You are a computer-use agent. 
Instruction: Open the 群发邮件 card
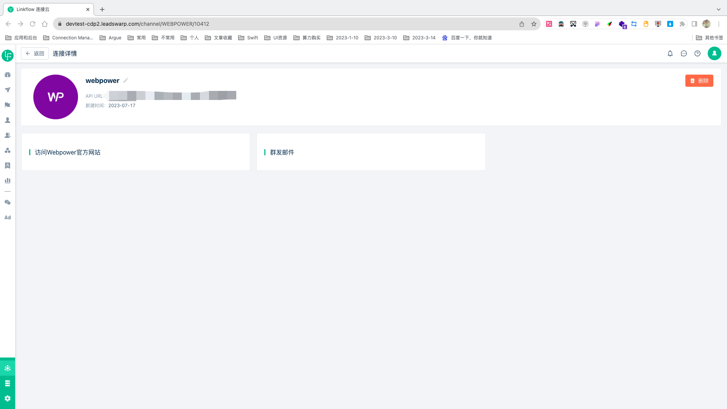[x=371, y=152]
